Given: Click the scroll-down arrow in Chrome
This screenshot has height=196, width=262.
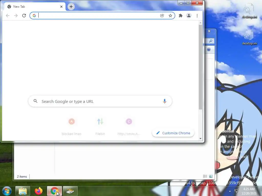Looking at the screenshot, I should click(x=201, y=139).
